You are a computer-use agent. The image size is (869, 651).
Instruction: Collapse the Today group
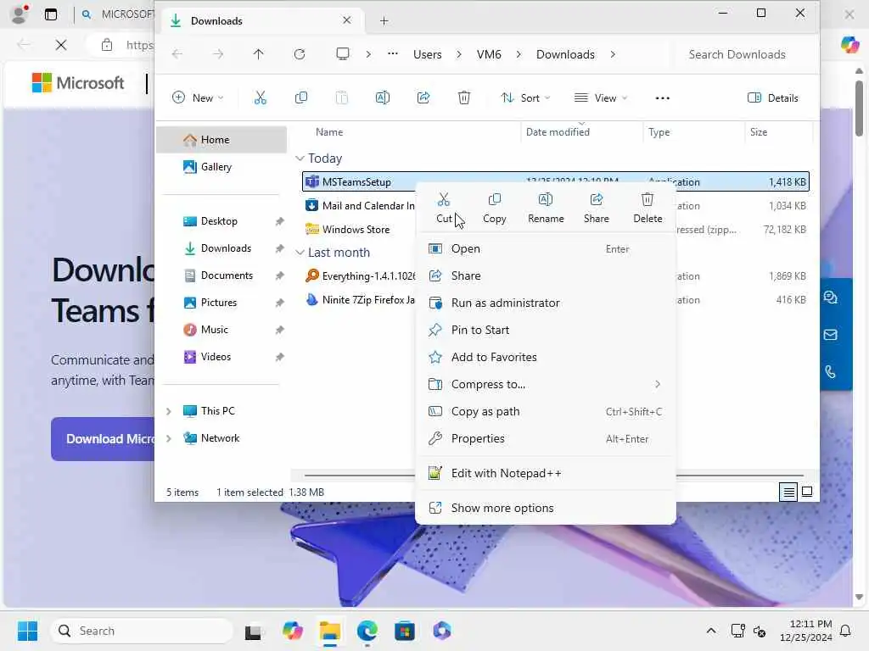300,159
